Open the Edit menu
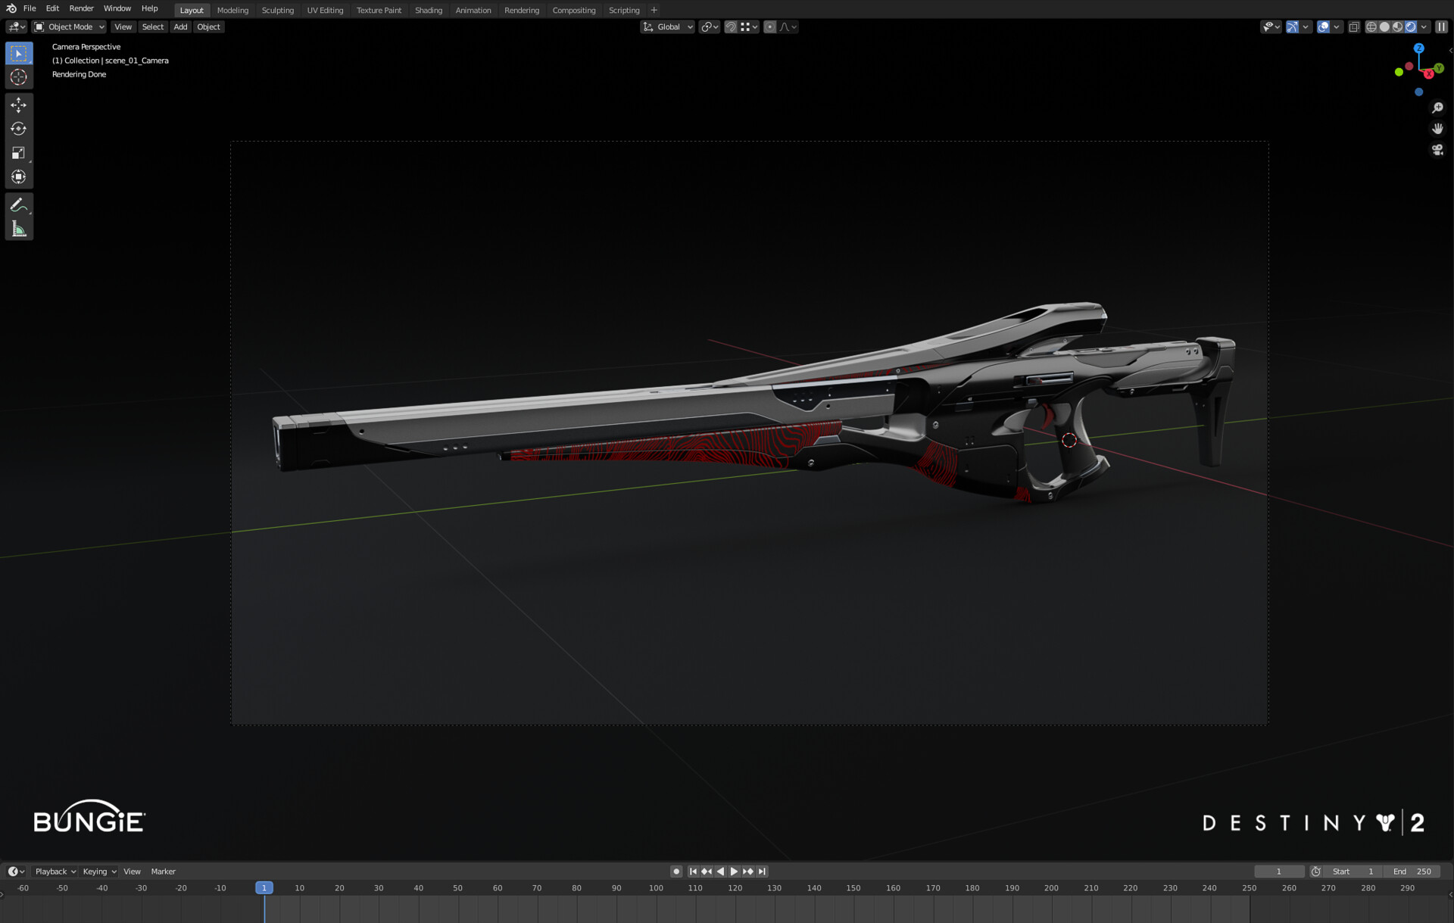The height and width of the screenshot is (923, 1454). click(x=52, y=8)
